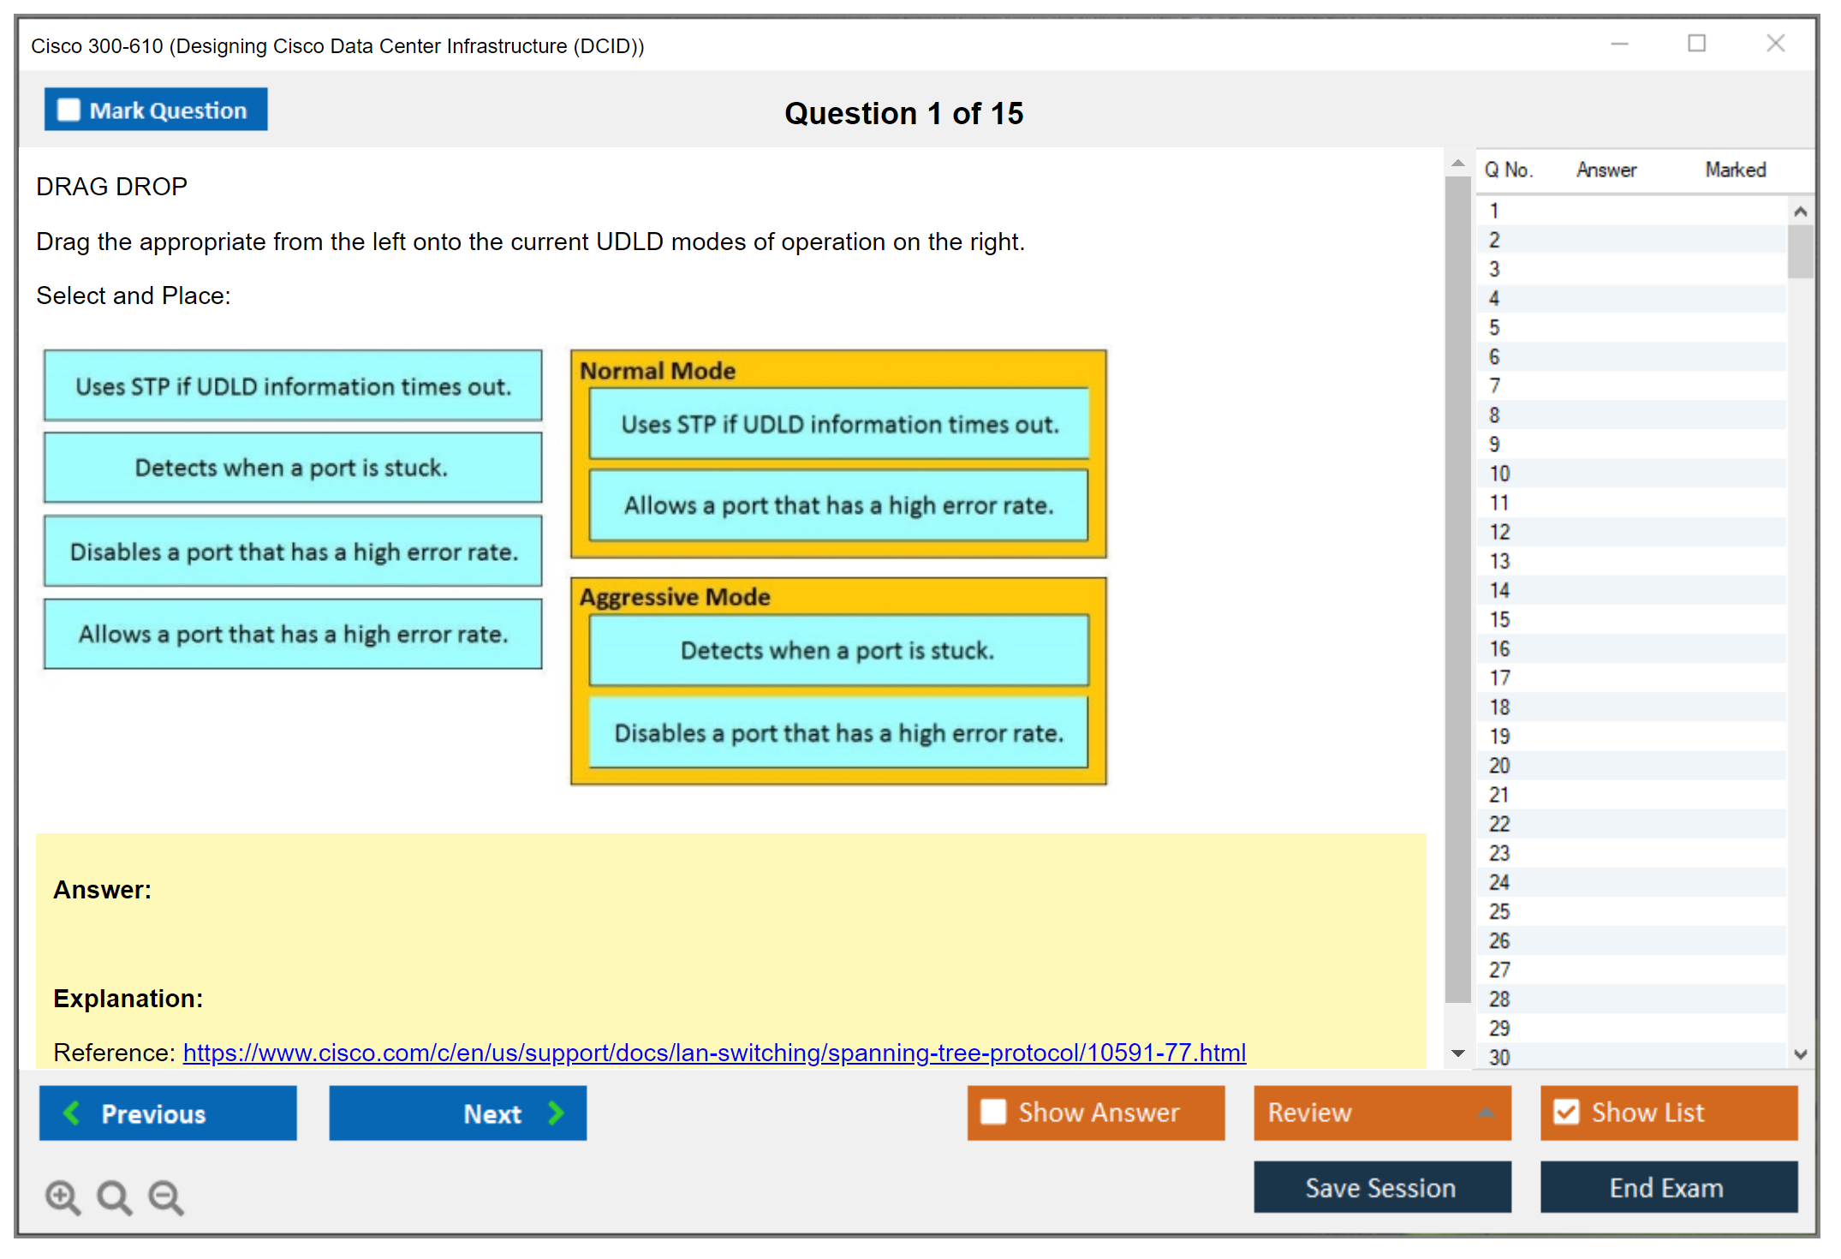Click the Save Session button
Screen dimensions: 1841x1259
1381,1187
